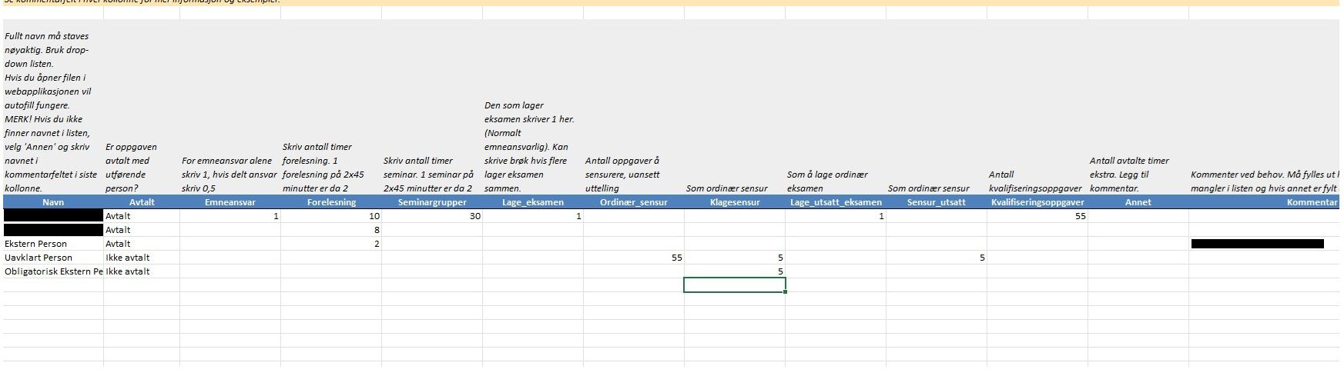Select the Forelesning value 8
Image resolution: width=1344 pixels, height=376 pixels.
pyautogui.click(x=331, y=230)
